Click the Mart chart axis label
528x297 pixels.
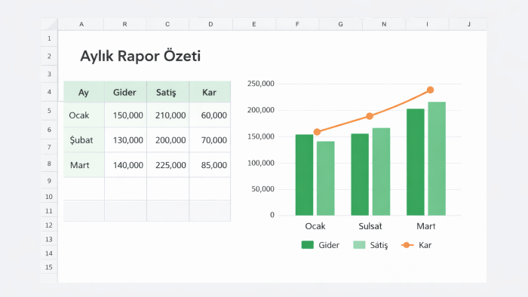pyautogui.click(x=426, y=226)
